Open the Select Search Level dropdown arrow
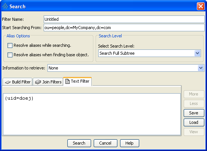This screenshot has width=207, height=151. point(197,53)
